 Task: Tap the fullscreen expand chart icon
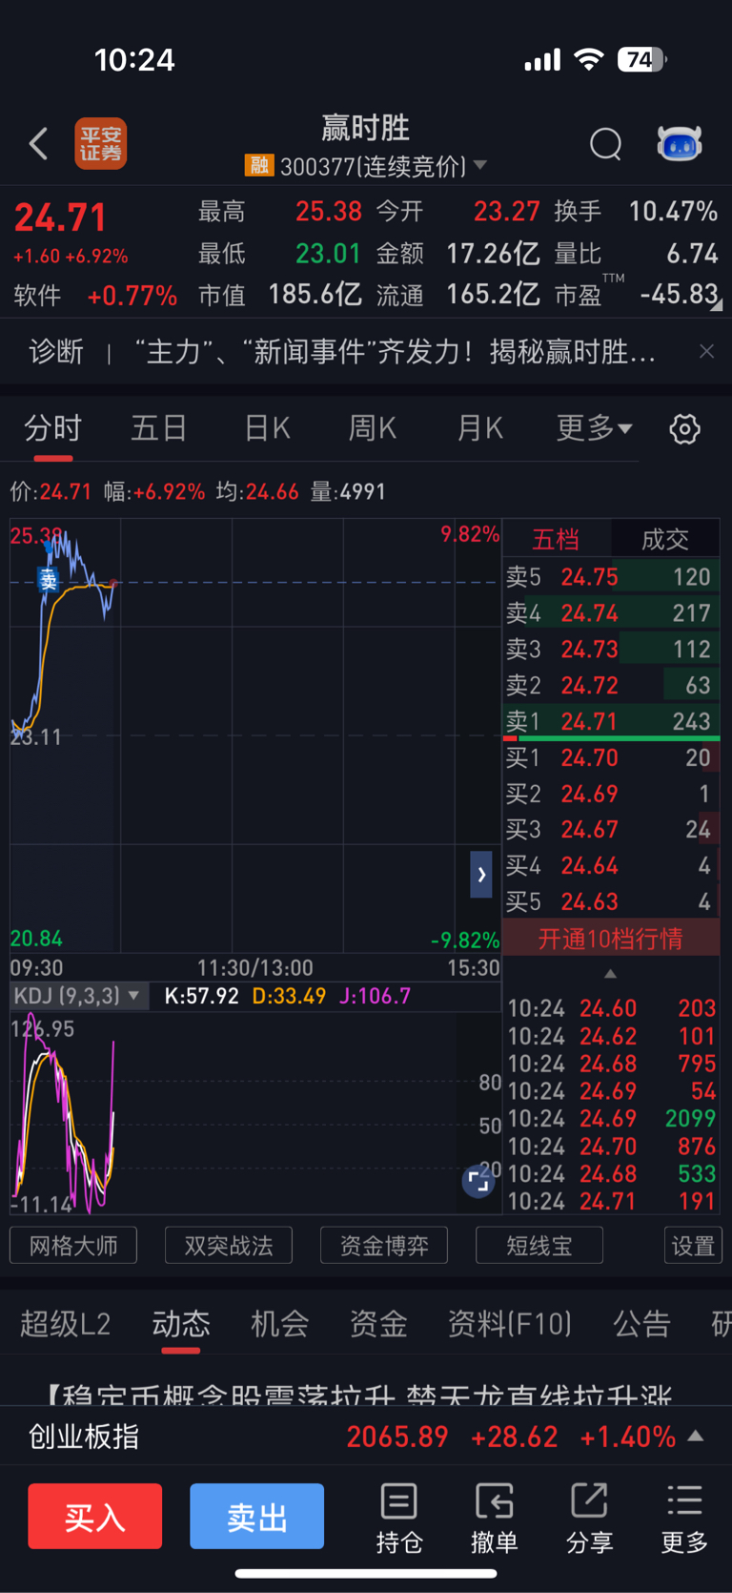coord(478,1182)
